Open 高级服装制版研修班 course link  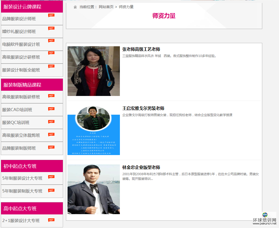[21, 97]
